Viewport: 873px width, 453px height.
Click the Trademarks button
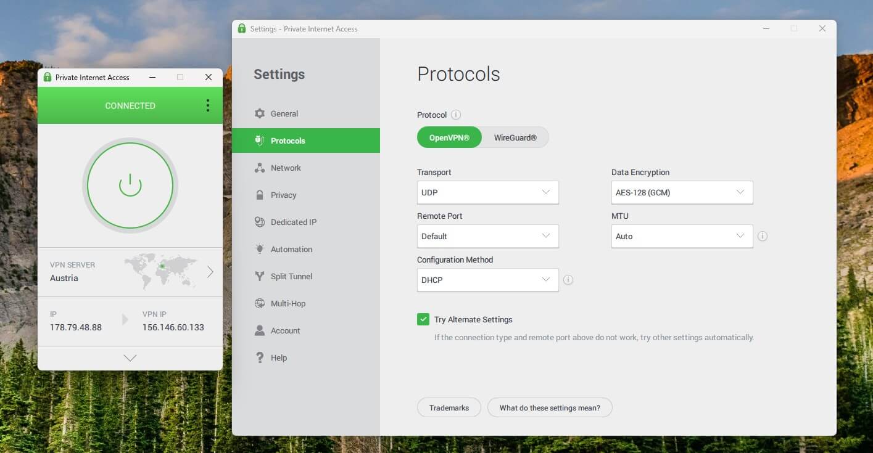point(449,407)
